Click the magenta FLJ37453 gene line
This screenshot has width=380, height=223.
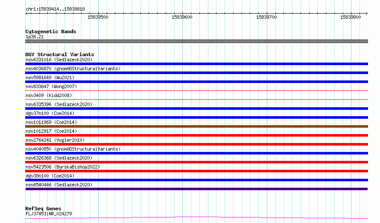[196, 218]
